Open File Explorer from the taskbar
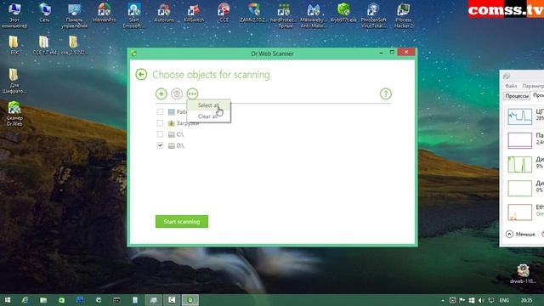The width and height of the screenshot is (544, 306). coord(43,300)
